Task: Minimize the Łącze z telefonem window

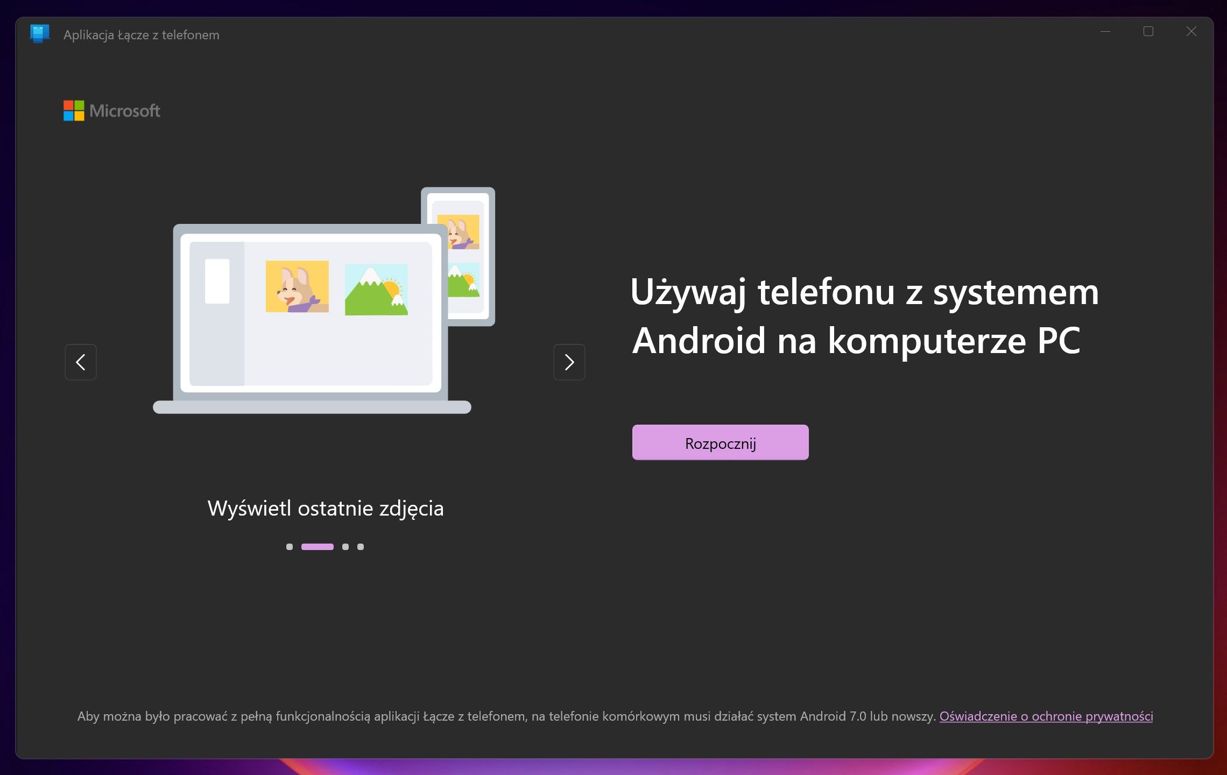Action: point(1105,32)
